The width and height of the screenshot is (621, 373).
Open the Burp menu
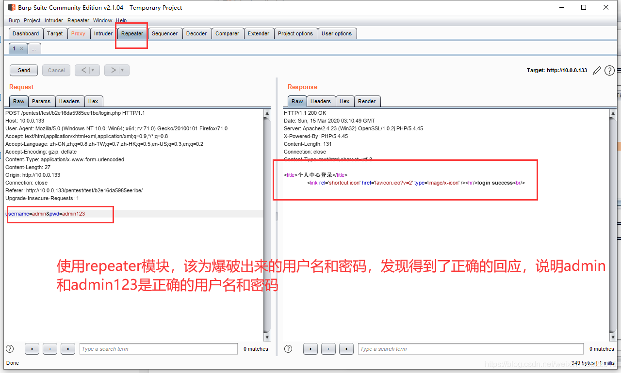(15, 20)
